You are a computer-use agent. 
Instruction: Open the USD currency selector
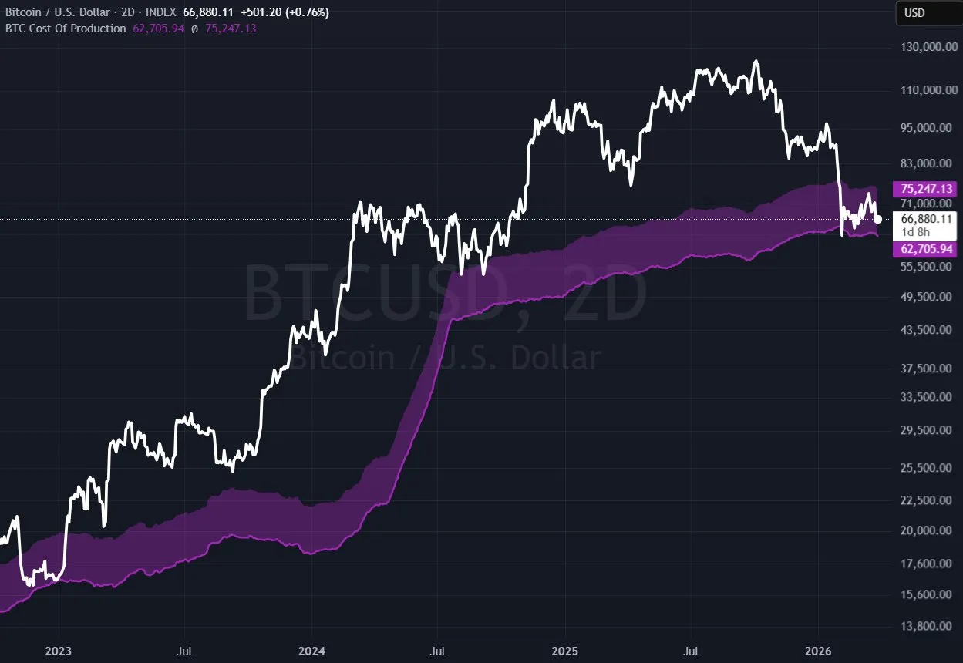pyautogui.click(x=914, y=13)
